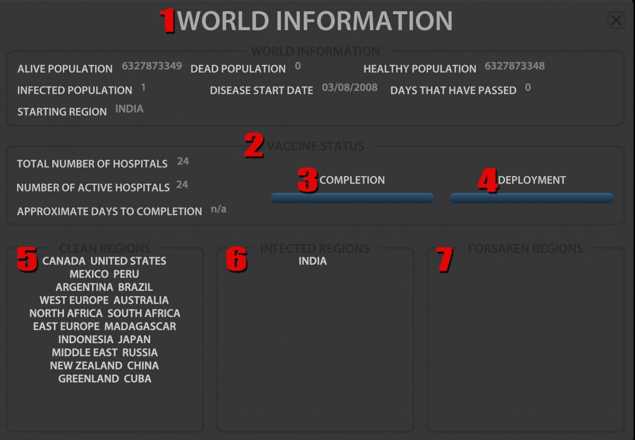Click the vaccine Deployment progress bar

531,198
